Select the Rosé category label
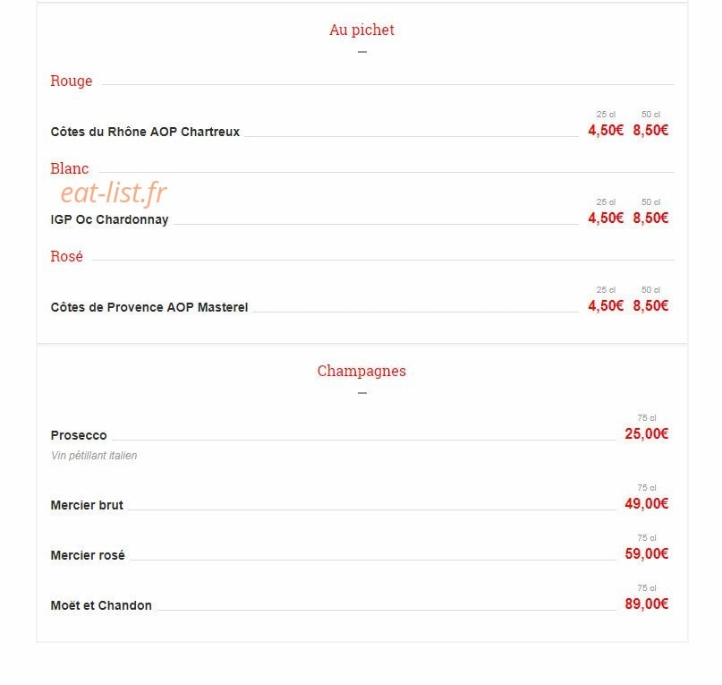The width and height of the screenshot is (722, 685). click(67, 256)
